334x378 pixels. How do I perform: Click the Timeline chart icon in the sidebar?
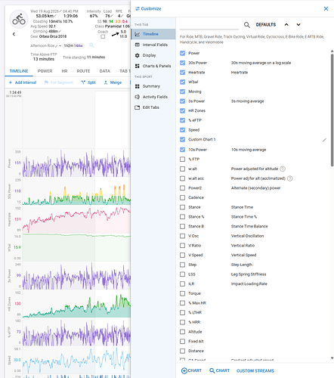coord(138,34)
